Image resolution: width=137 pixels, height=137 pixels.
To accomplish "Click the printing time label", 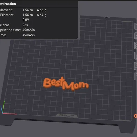I will (11, 30).
